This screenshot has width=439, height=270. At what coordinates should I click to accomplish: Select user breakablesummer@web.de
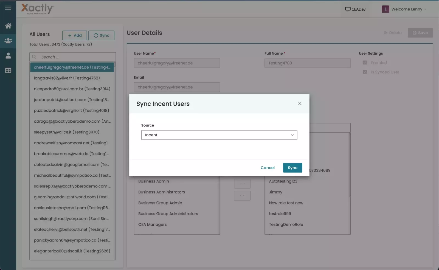72,154
